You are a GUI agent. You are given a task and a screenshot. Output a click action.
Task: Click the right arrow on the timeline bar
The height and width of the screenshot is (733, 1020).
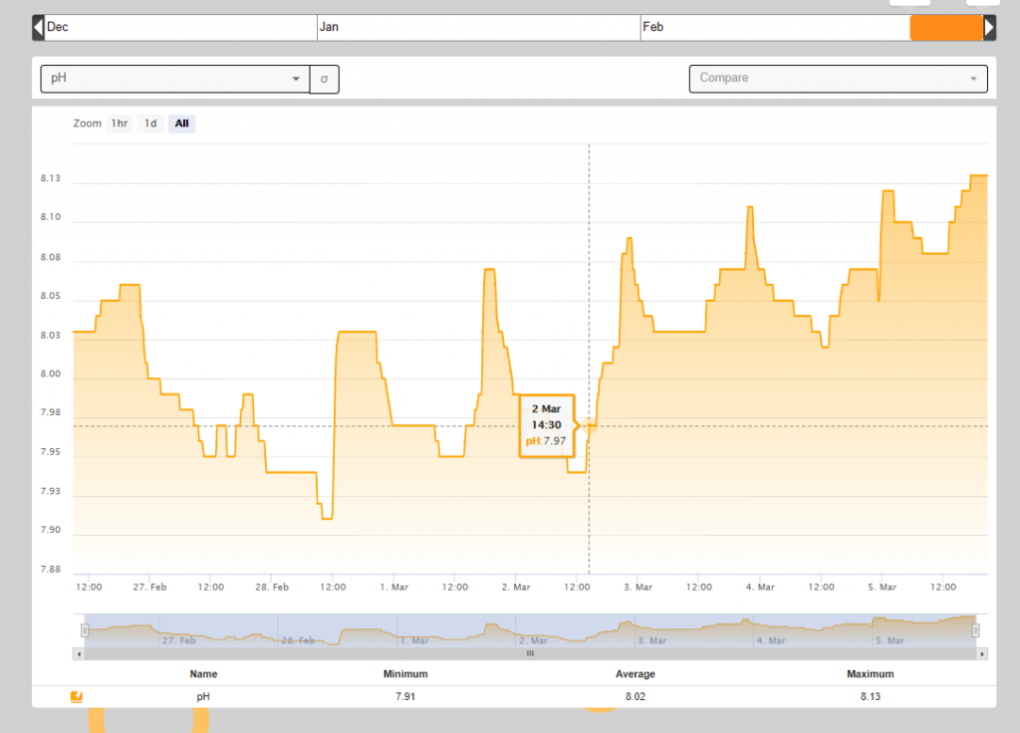(989, 28)
